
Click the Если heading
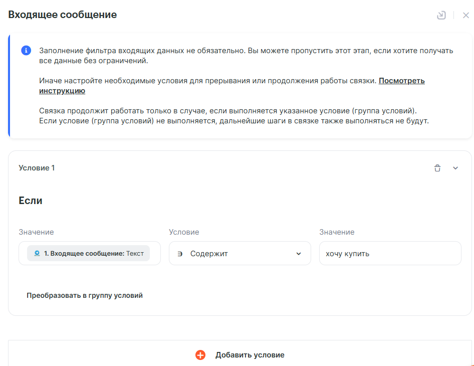(31, 201)
